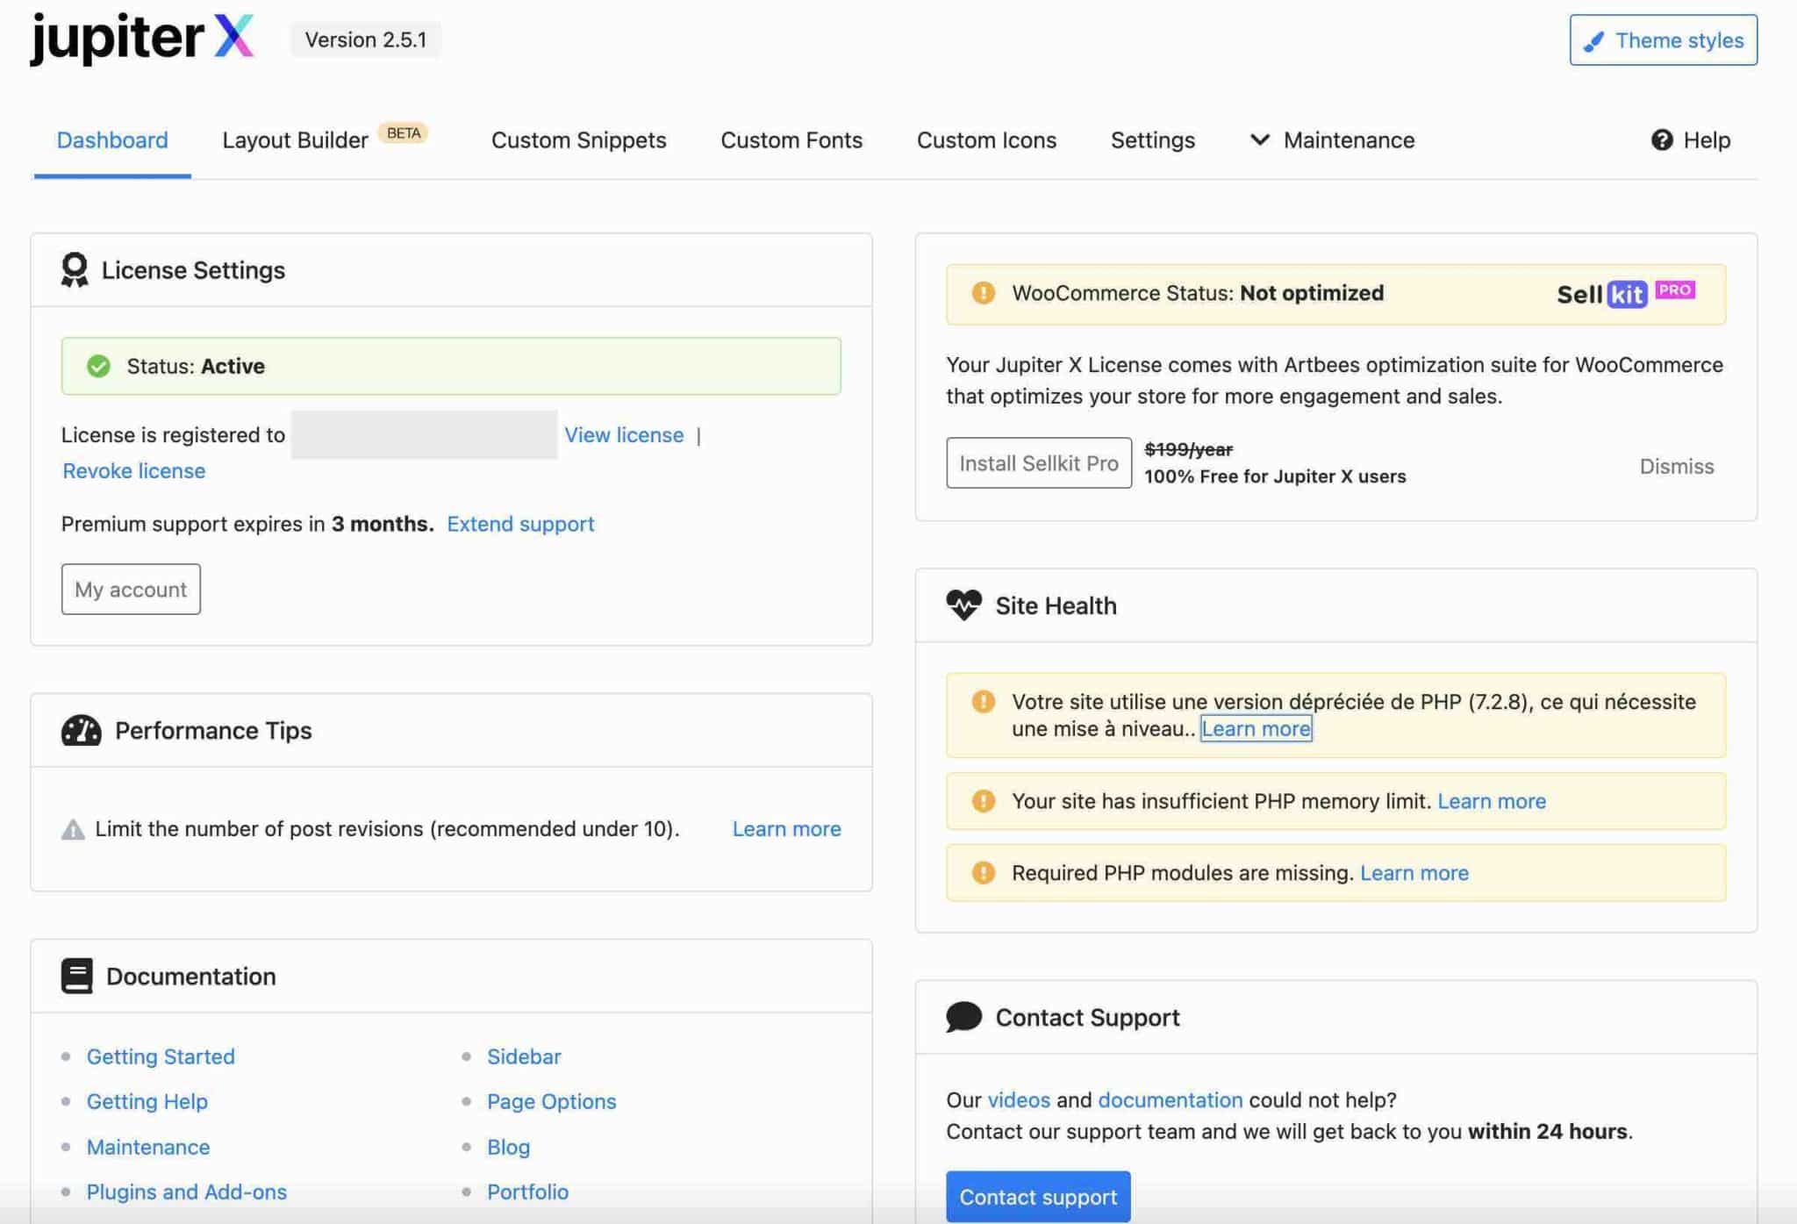The height and width of the screenshot is (1224, 1797).
Task: Click the BETA badge on Layout Builder
Action: point(404,132)
